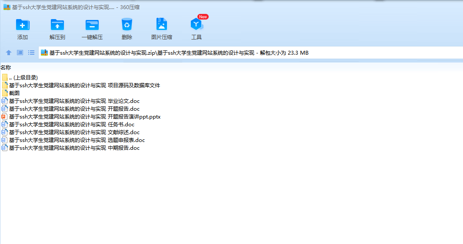Screen dimensions: 463x244
Task: Select the 截图 folder
Action: (x=10, y=93)
